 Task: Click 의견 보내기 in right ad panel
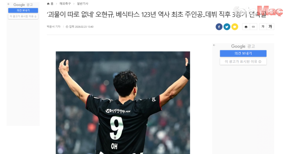pyautogui.click(x=243, y=53)
